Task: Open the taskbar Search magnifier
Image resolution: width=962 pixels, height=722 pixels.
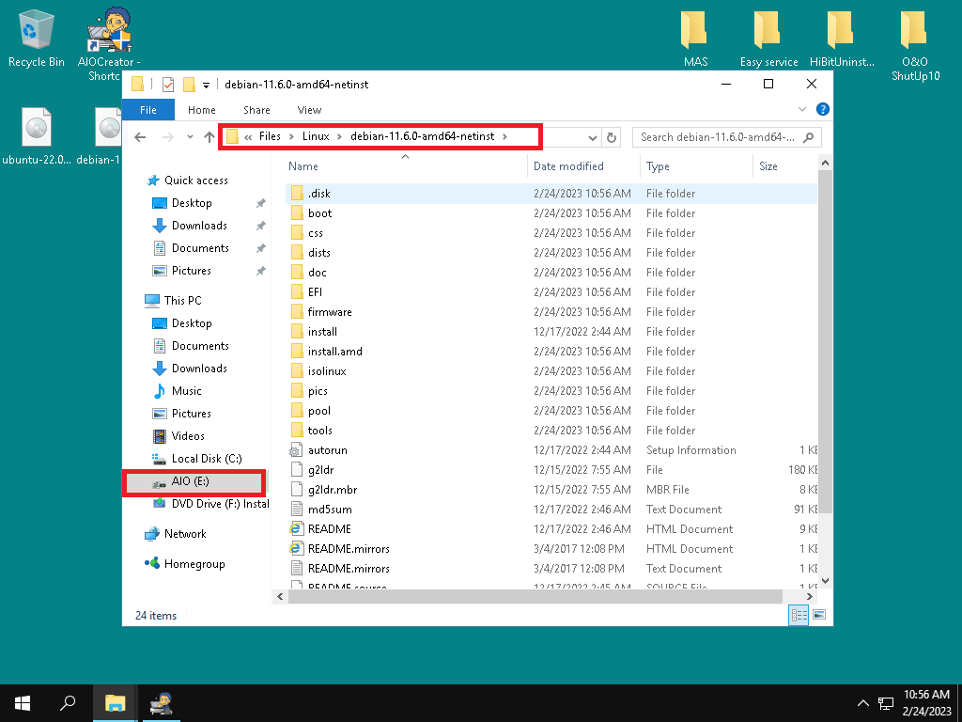Action: (69, 702)
